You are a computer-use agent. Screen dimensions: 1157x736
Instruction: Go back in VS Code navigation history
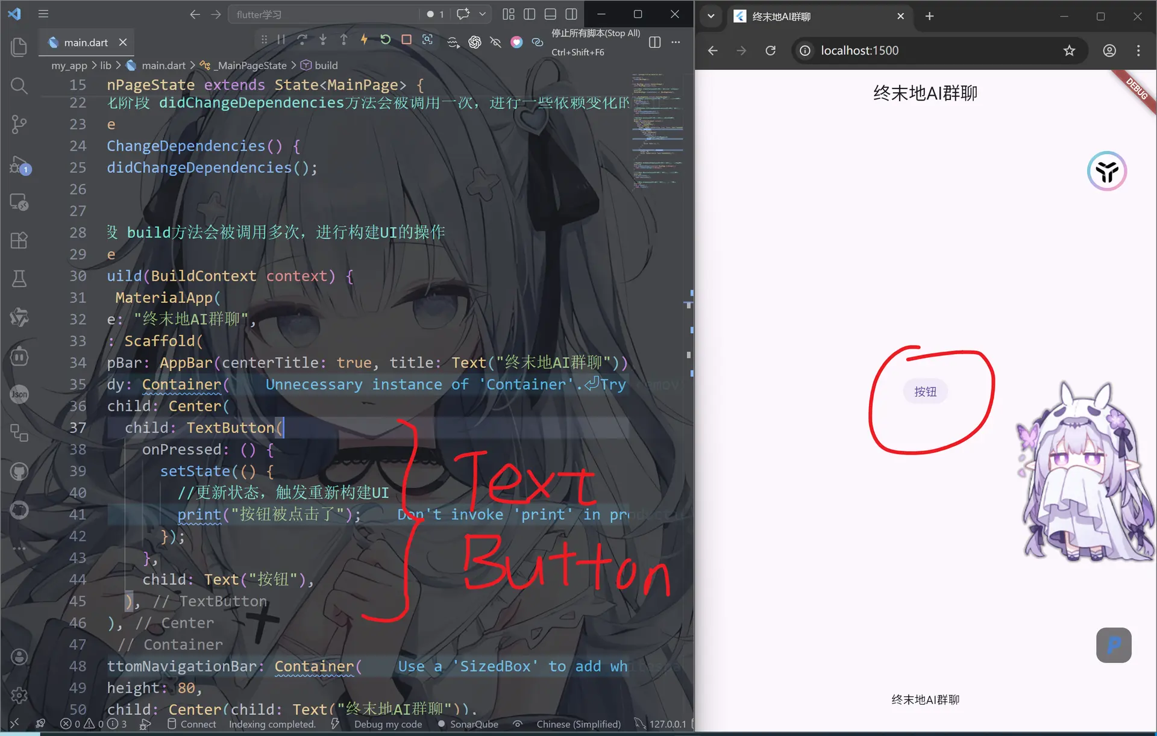point(195,14)
